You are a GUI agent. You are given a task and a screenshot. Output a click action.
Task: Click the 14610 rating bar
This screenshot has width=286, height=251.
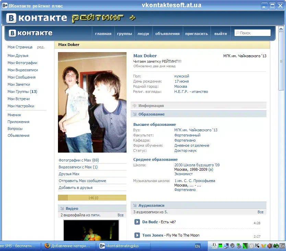(92, 198)
